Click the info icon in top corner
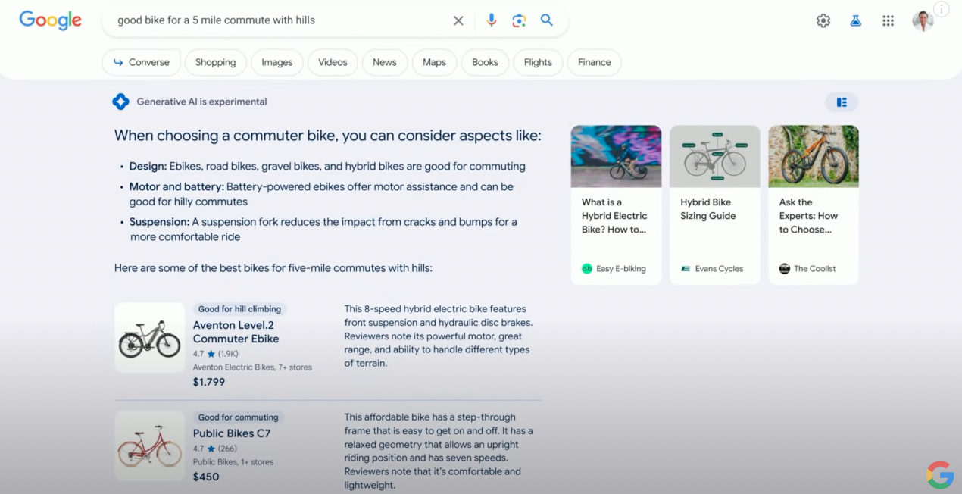 [x=942, y=9]
